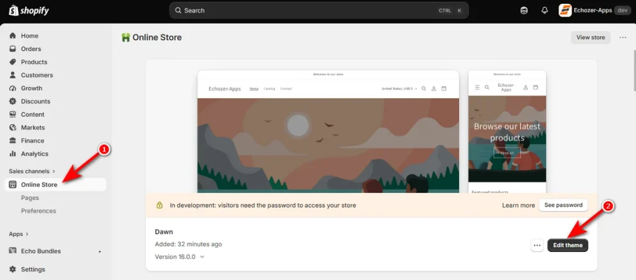Screen dimensions: 636x280
Task: Click the lock icon in password banner
Action: [x=160, y=205]
